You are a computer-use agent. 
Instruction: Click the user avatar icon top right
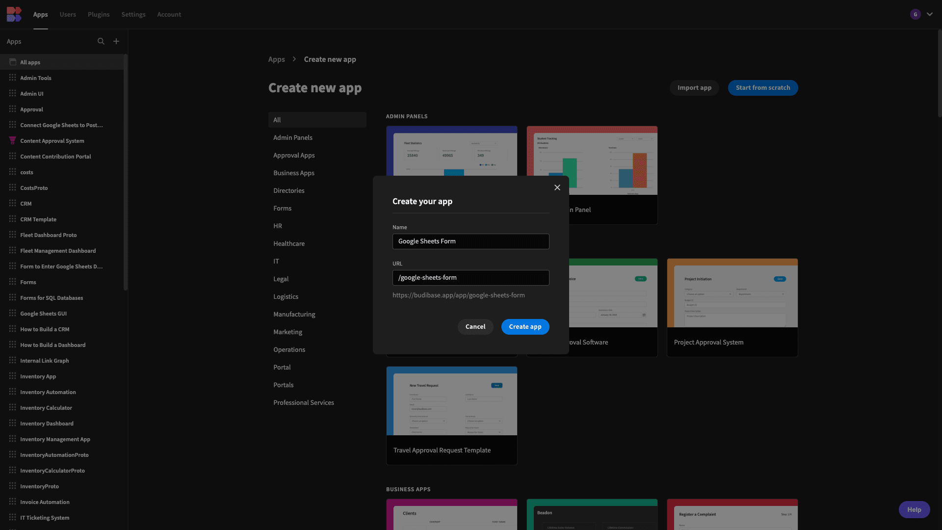(916, 14)
